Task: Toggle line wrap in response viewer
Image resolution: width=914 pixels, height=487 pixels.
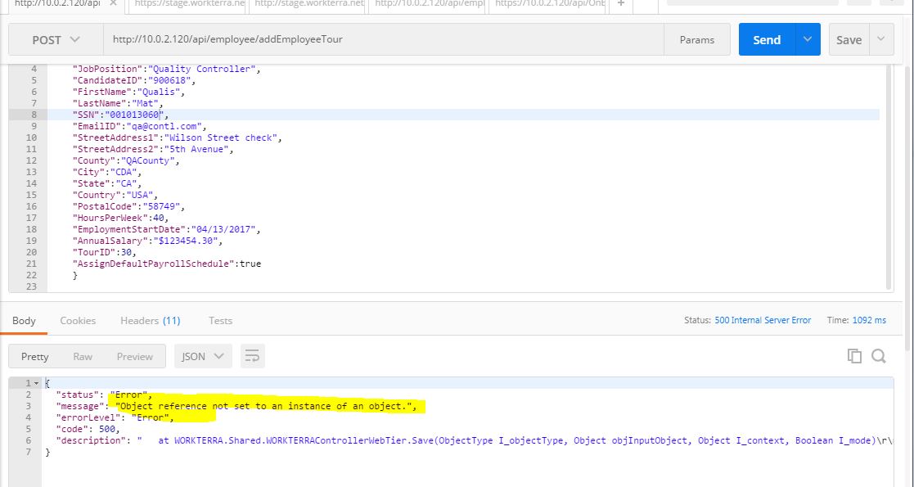Action: pyautogui.click(x=252, y=356)
